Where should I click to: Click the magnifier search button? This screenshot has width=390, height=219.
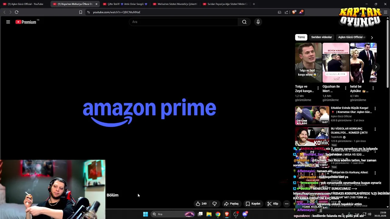tap(244, 22)
